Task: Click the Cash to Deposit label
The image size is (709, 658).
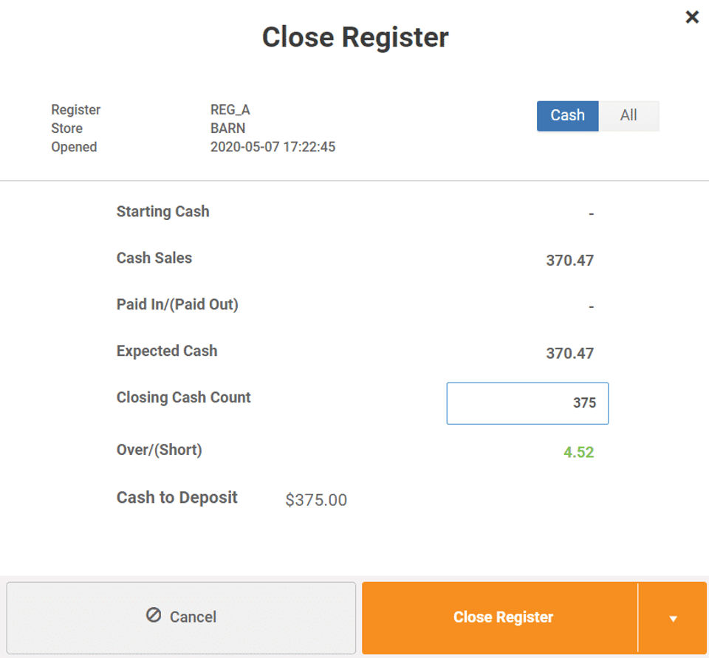Action: [x=177, y=497]
